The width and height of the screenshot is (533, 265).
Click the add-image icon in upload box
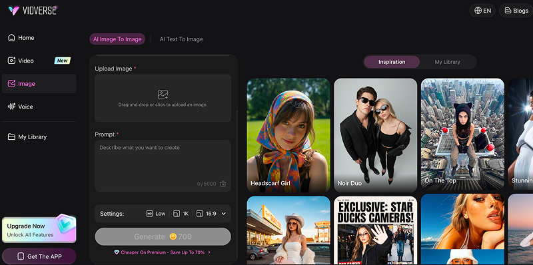tap(163, 95)
